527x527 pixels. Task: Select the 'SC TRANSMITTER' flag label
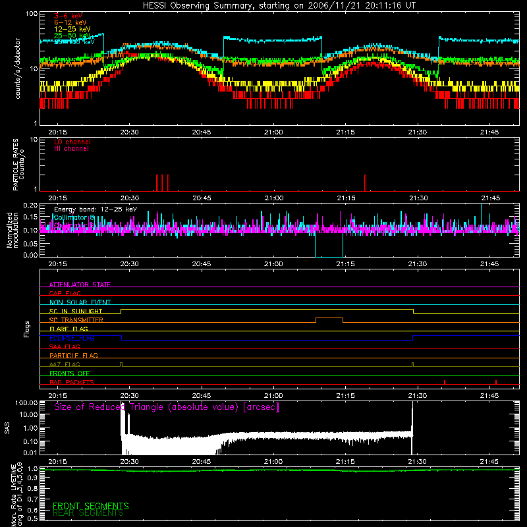[x=76, y=320]
